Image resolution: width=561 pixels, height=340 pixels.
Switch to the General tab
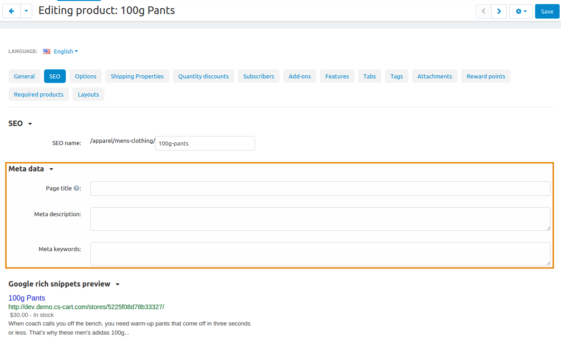(x=25, y=76)
